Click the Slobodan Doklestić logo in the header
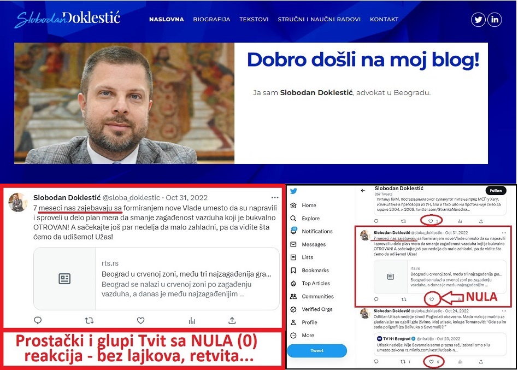This screenshot has height=370, width=518. pyautogui.click(x=67, y=19)
